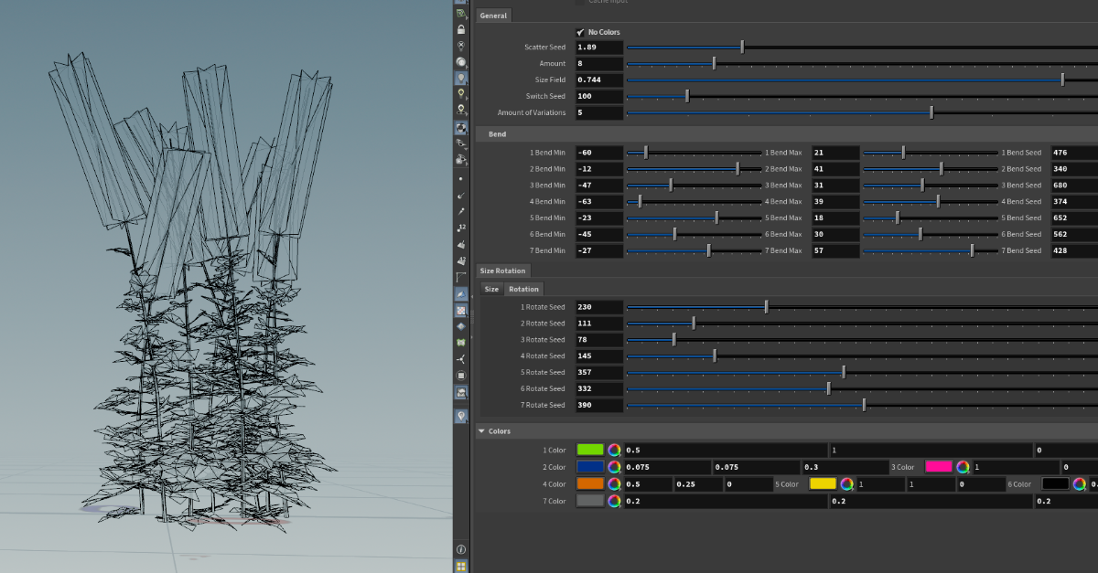
Task: Click the Size Rotation section header
Action: click(x=503, y=271)
